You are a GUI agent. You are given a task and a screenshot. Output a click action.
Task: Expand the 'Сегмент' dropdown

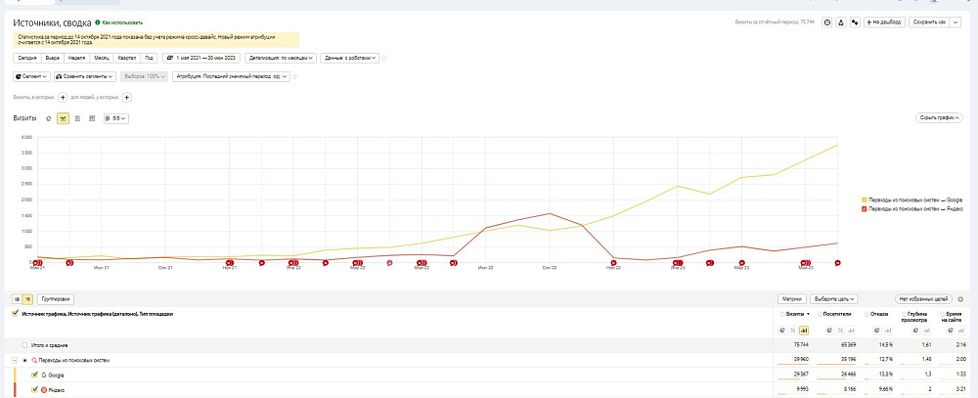pyautogui.click(x=31, y=75)
